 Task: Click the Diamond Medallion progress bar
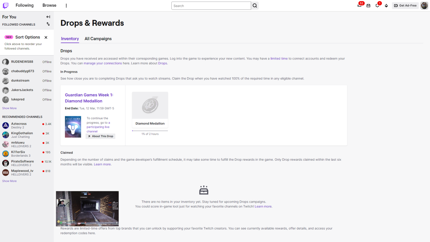click(x=150, y=130)
